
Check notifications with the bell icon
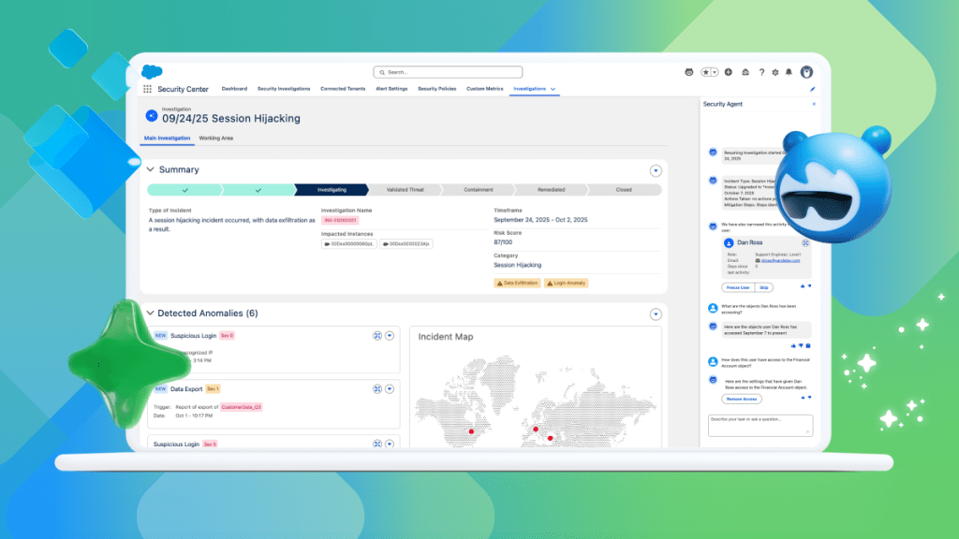(x=789, y=71)
